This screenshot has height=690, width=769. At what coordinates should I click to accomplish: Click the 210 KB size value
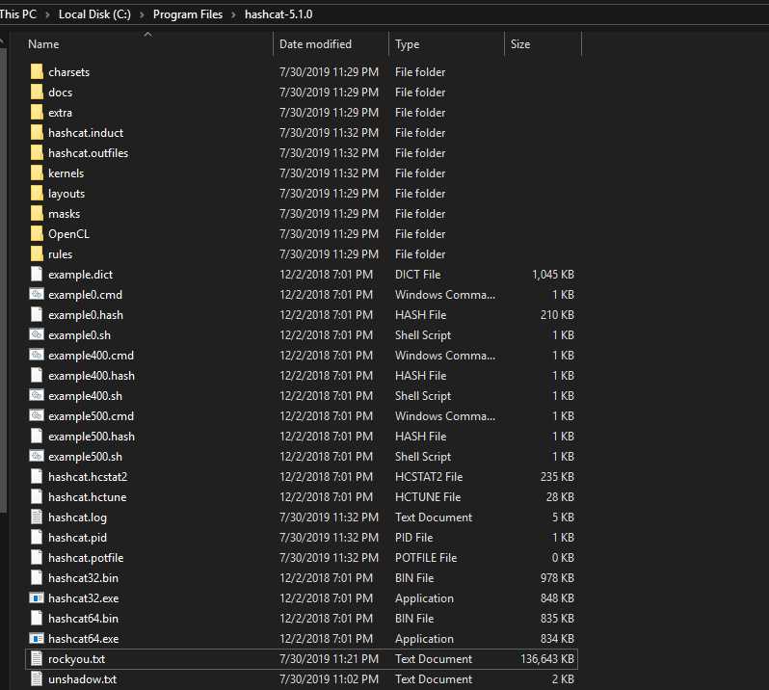click(557, 314)
